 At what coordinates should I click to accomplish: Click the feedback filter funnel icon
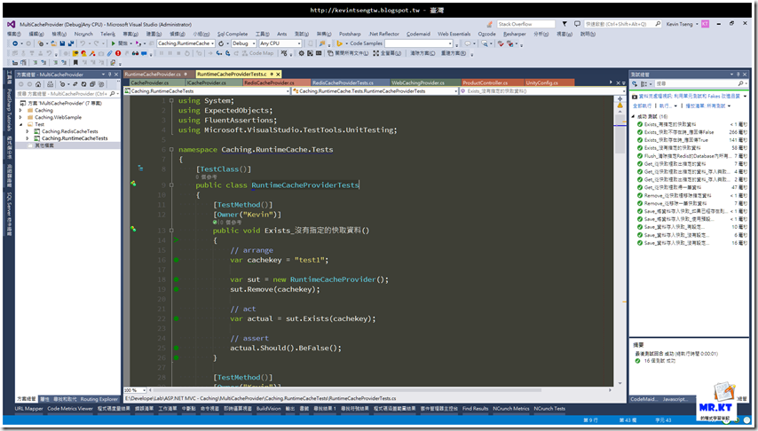(x=565, y=24)
